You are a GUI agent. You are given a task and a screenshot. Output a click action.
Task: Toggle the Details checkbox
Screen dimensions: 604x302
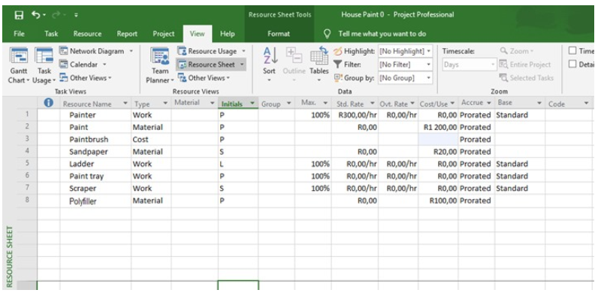pyautogui.click(x=572, y=65)
